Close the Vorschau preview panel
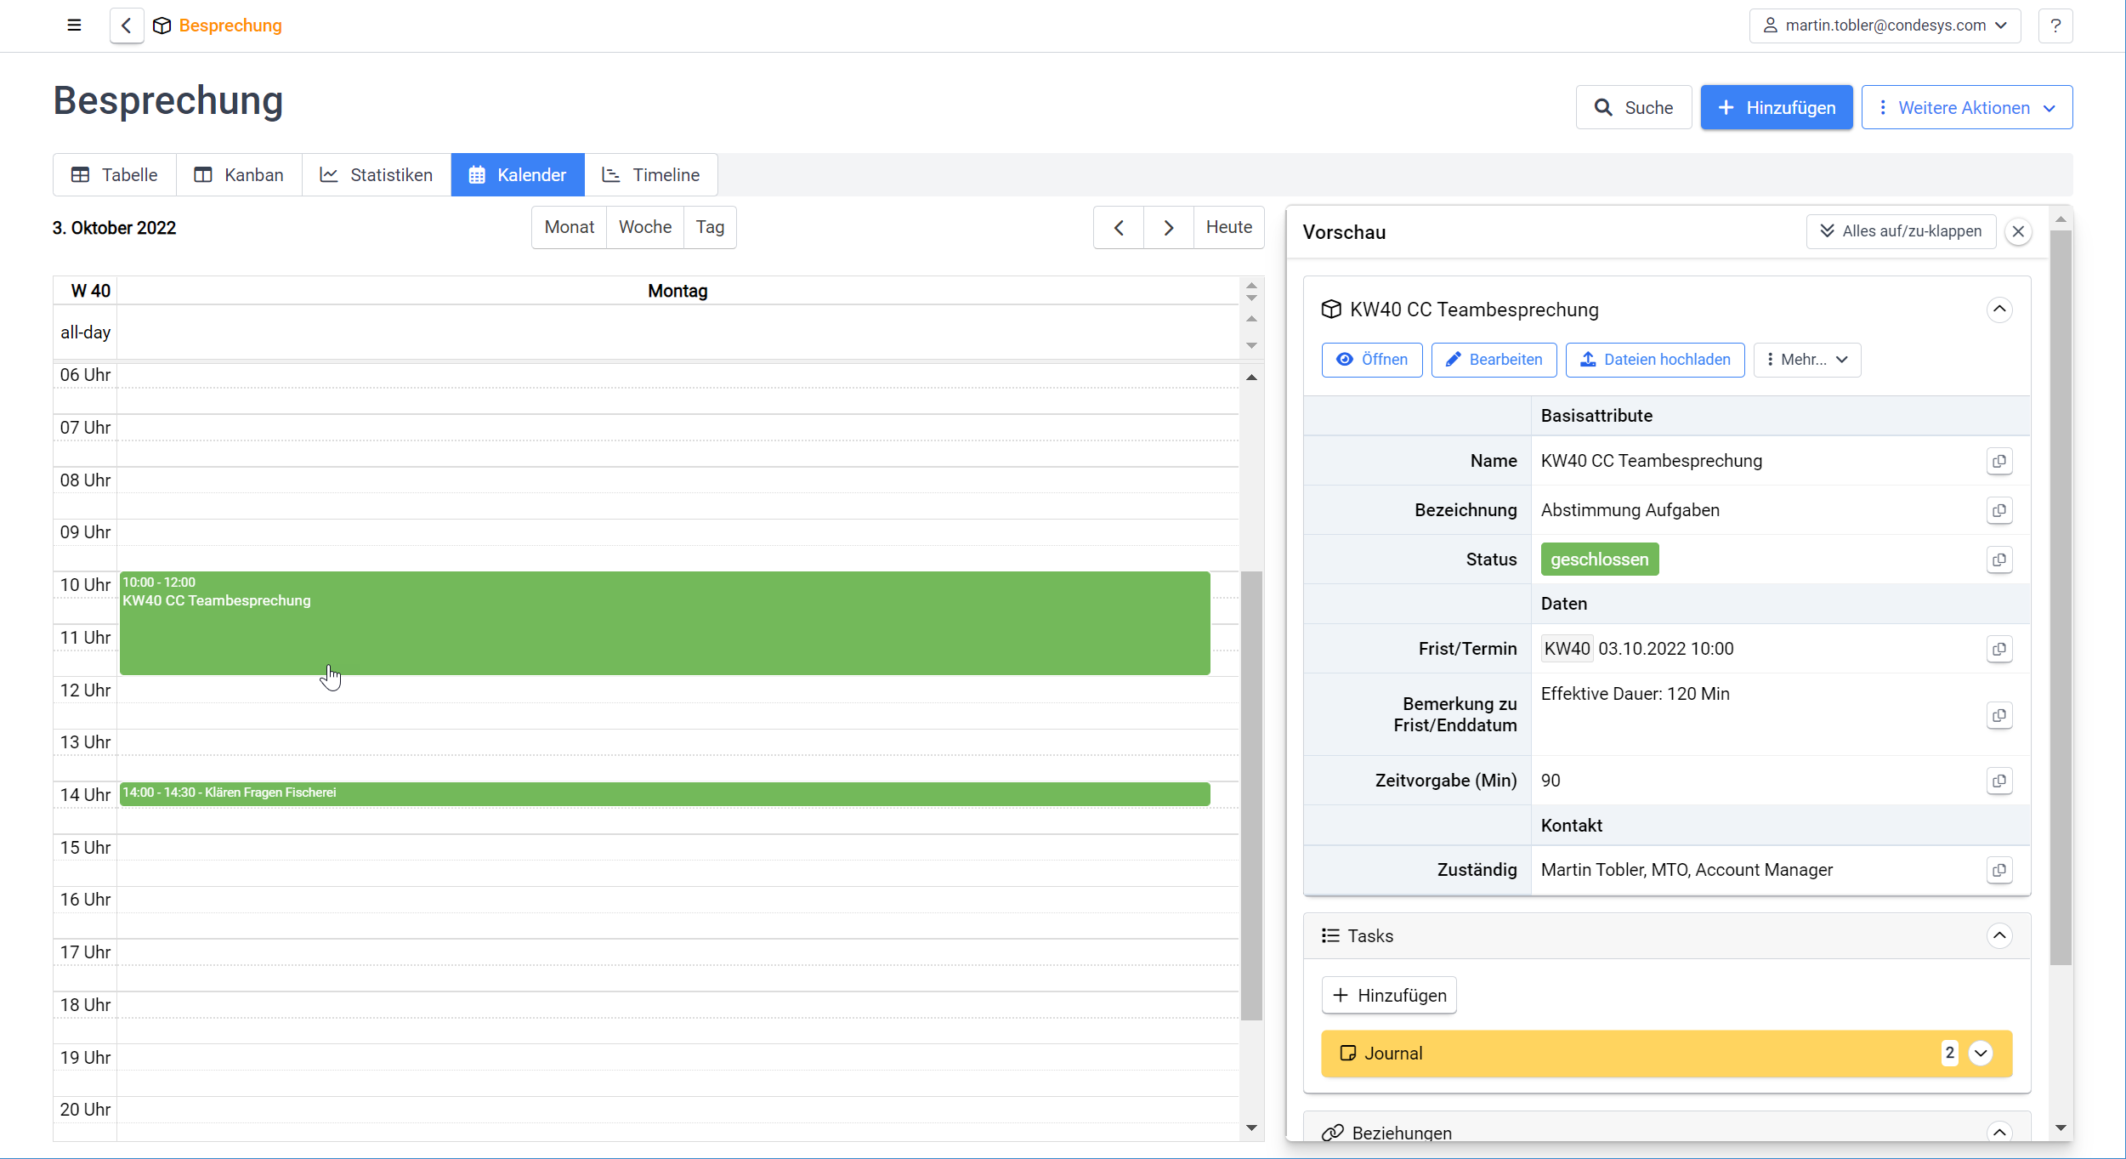Viewport: 2126px width, 1159px height. [x=2018, y=231]
